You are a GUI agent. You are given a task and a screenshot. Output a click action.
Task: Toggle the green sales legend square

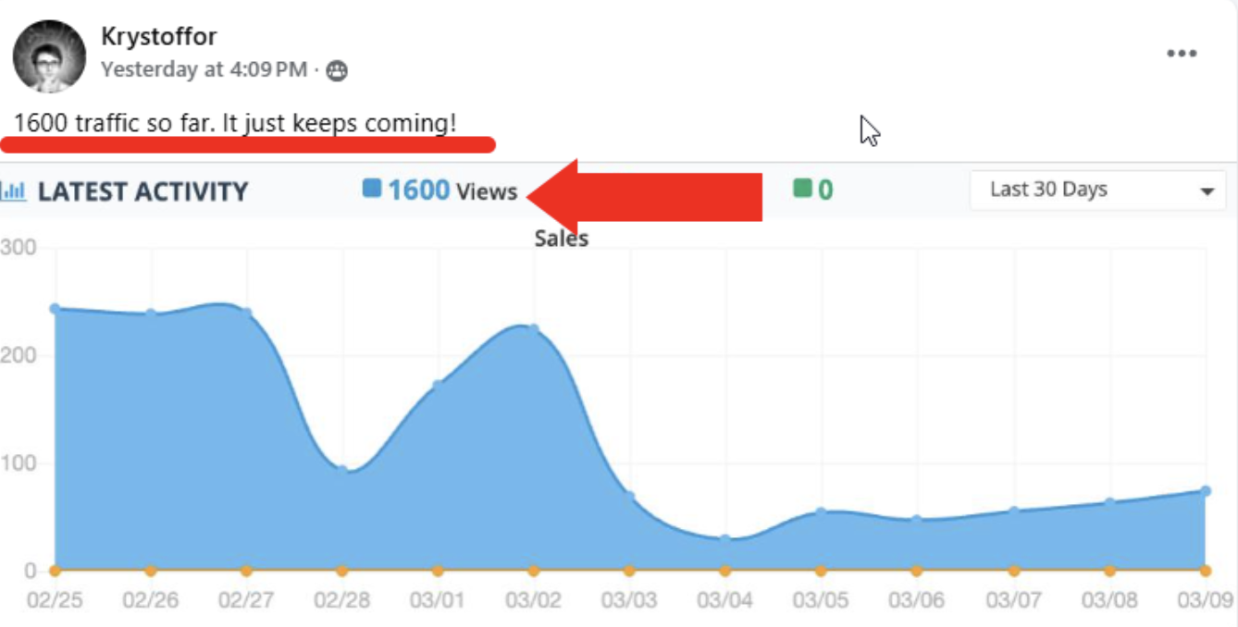802,189
